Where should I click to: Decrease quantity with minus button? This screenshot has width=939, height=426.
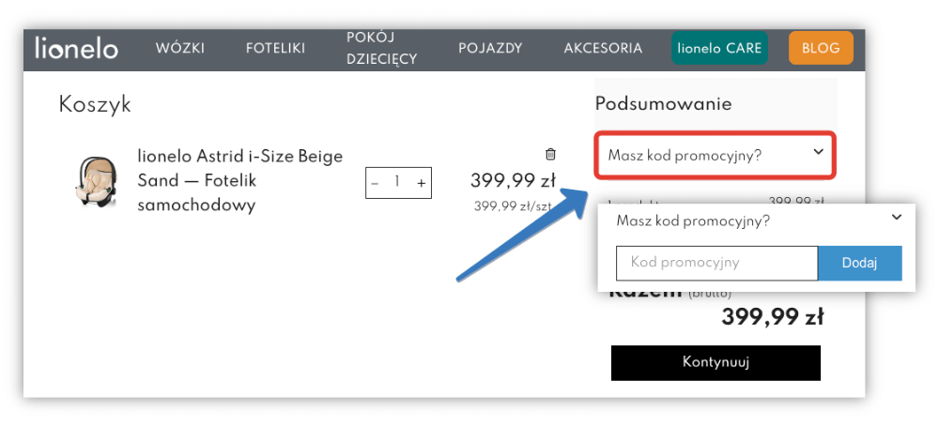tap(376, 183)
